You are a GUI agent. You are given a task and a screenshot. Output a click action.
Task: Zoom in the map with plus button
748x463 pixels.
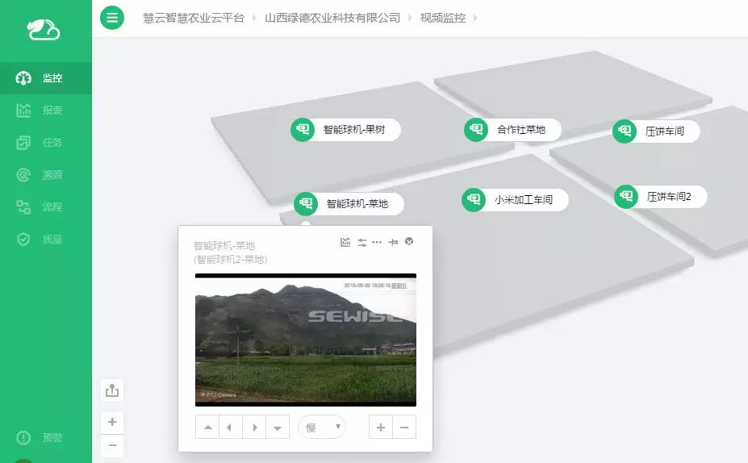pyautogui.click(x=112, y=422)
